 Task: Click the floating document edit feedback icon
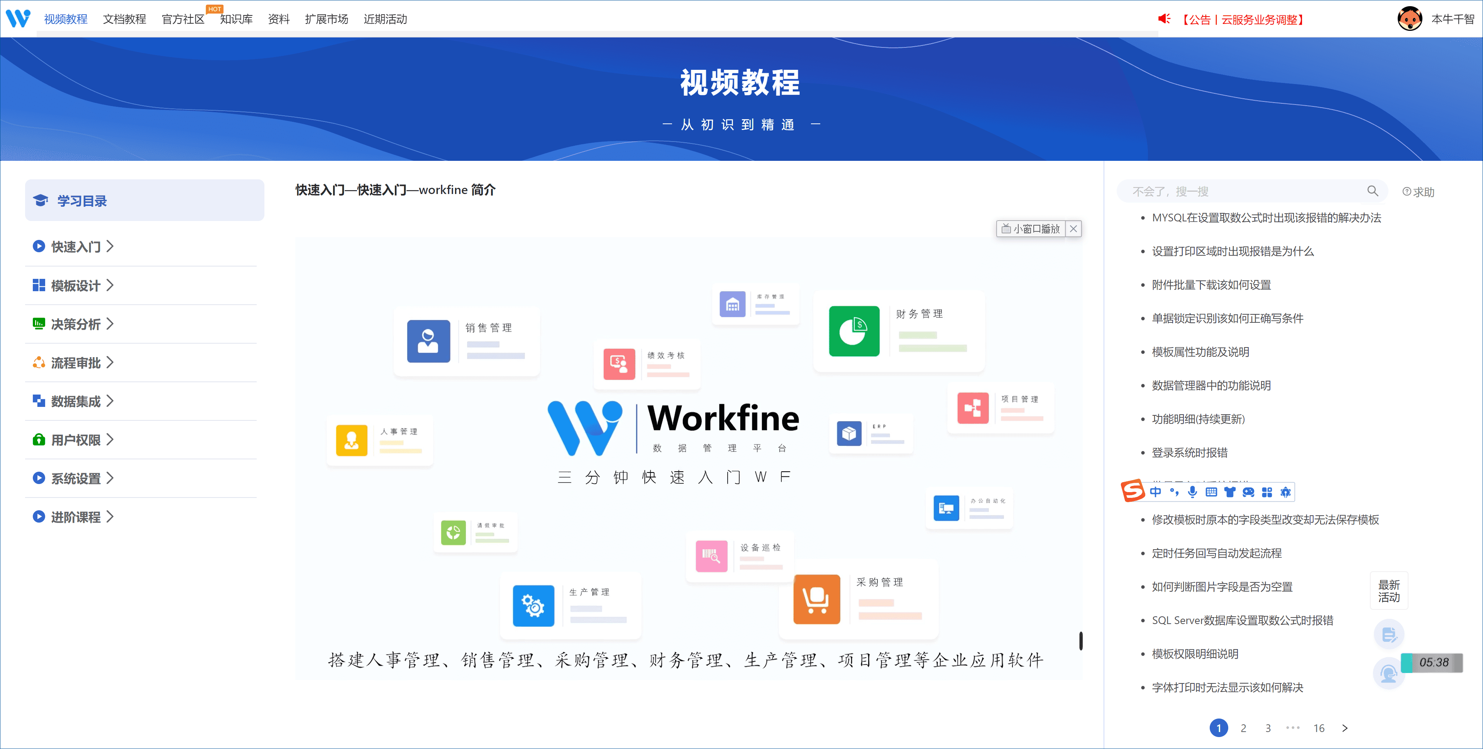pos(1389,634)
